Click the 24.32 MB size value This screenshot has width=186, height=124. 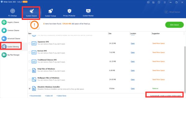[x=113, y=43]
